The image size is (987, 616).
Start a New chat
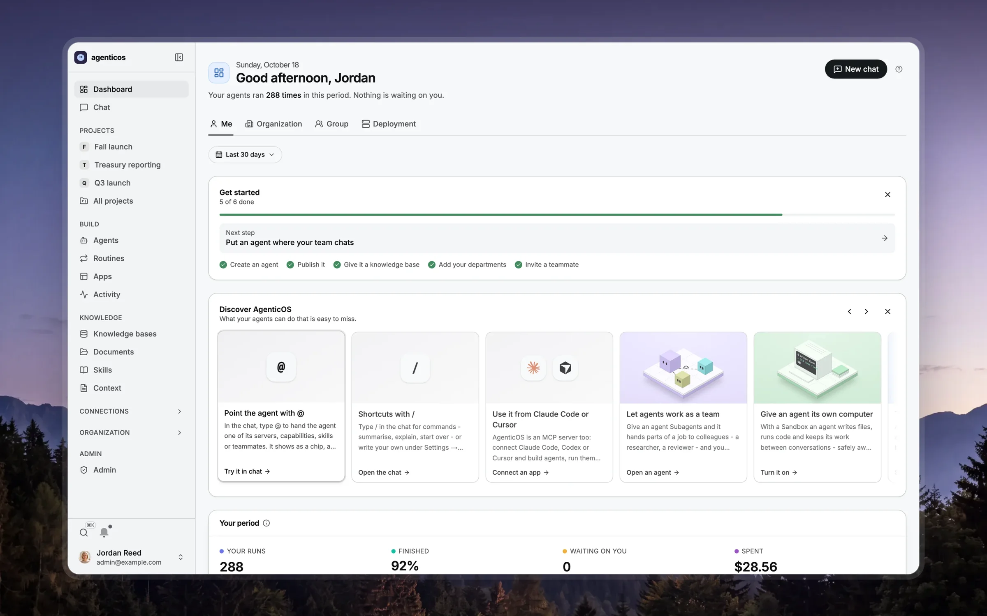(x=856, y=69)
